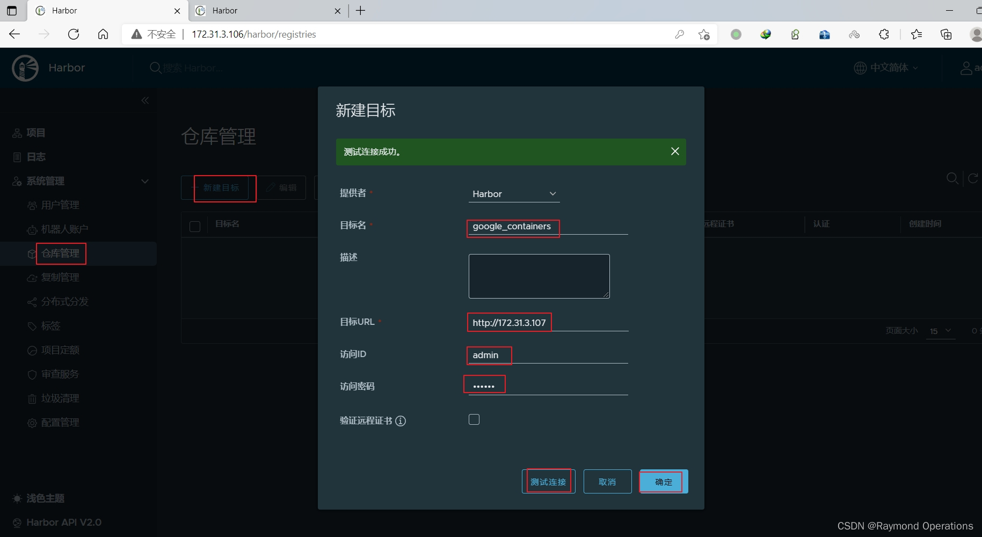Open 日志 in the sidebar
Viewport: 982px width, 537px height.
point(36,157)
